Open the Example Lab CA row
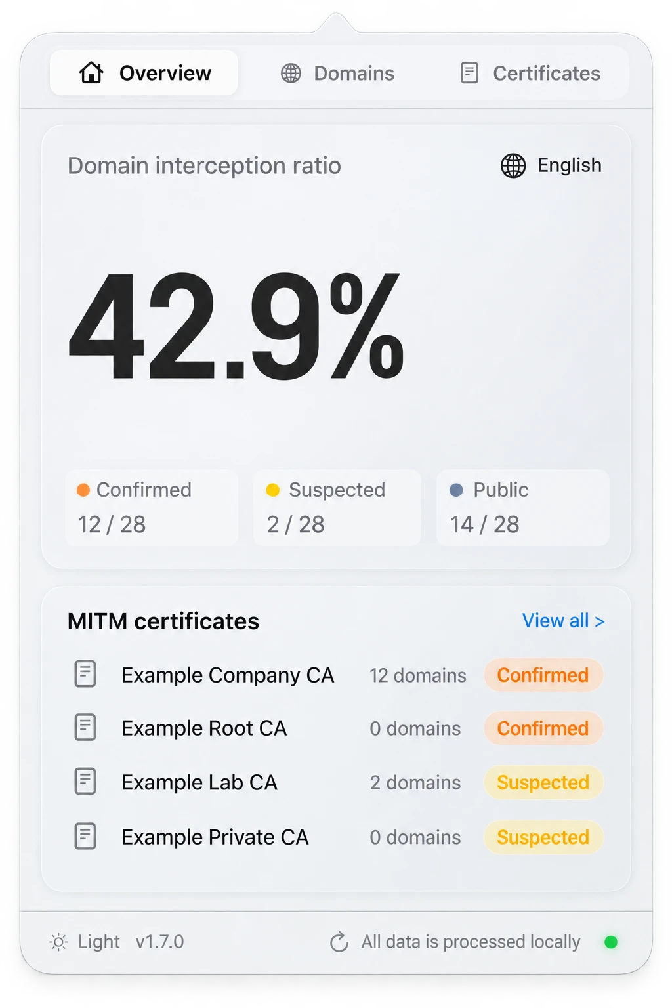672x1008 pixels. 336,782
